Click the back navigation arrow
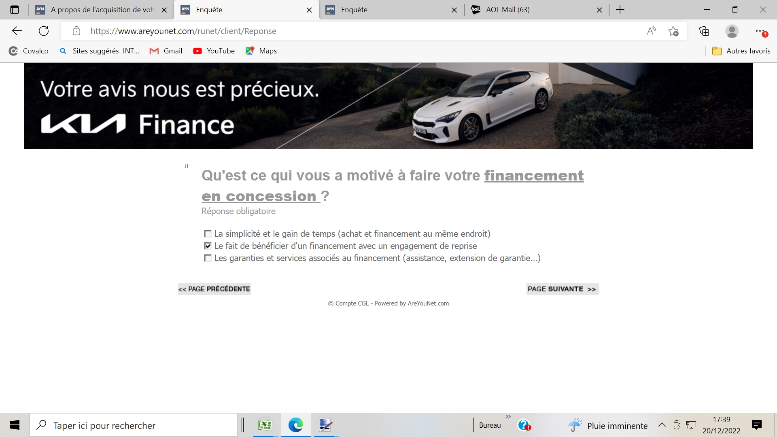 17,31
